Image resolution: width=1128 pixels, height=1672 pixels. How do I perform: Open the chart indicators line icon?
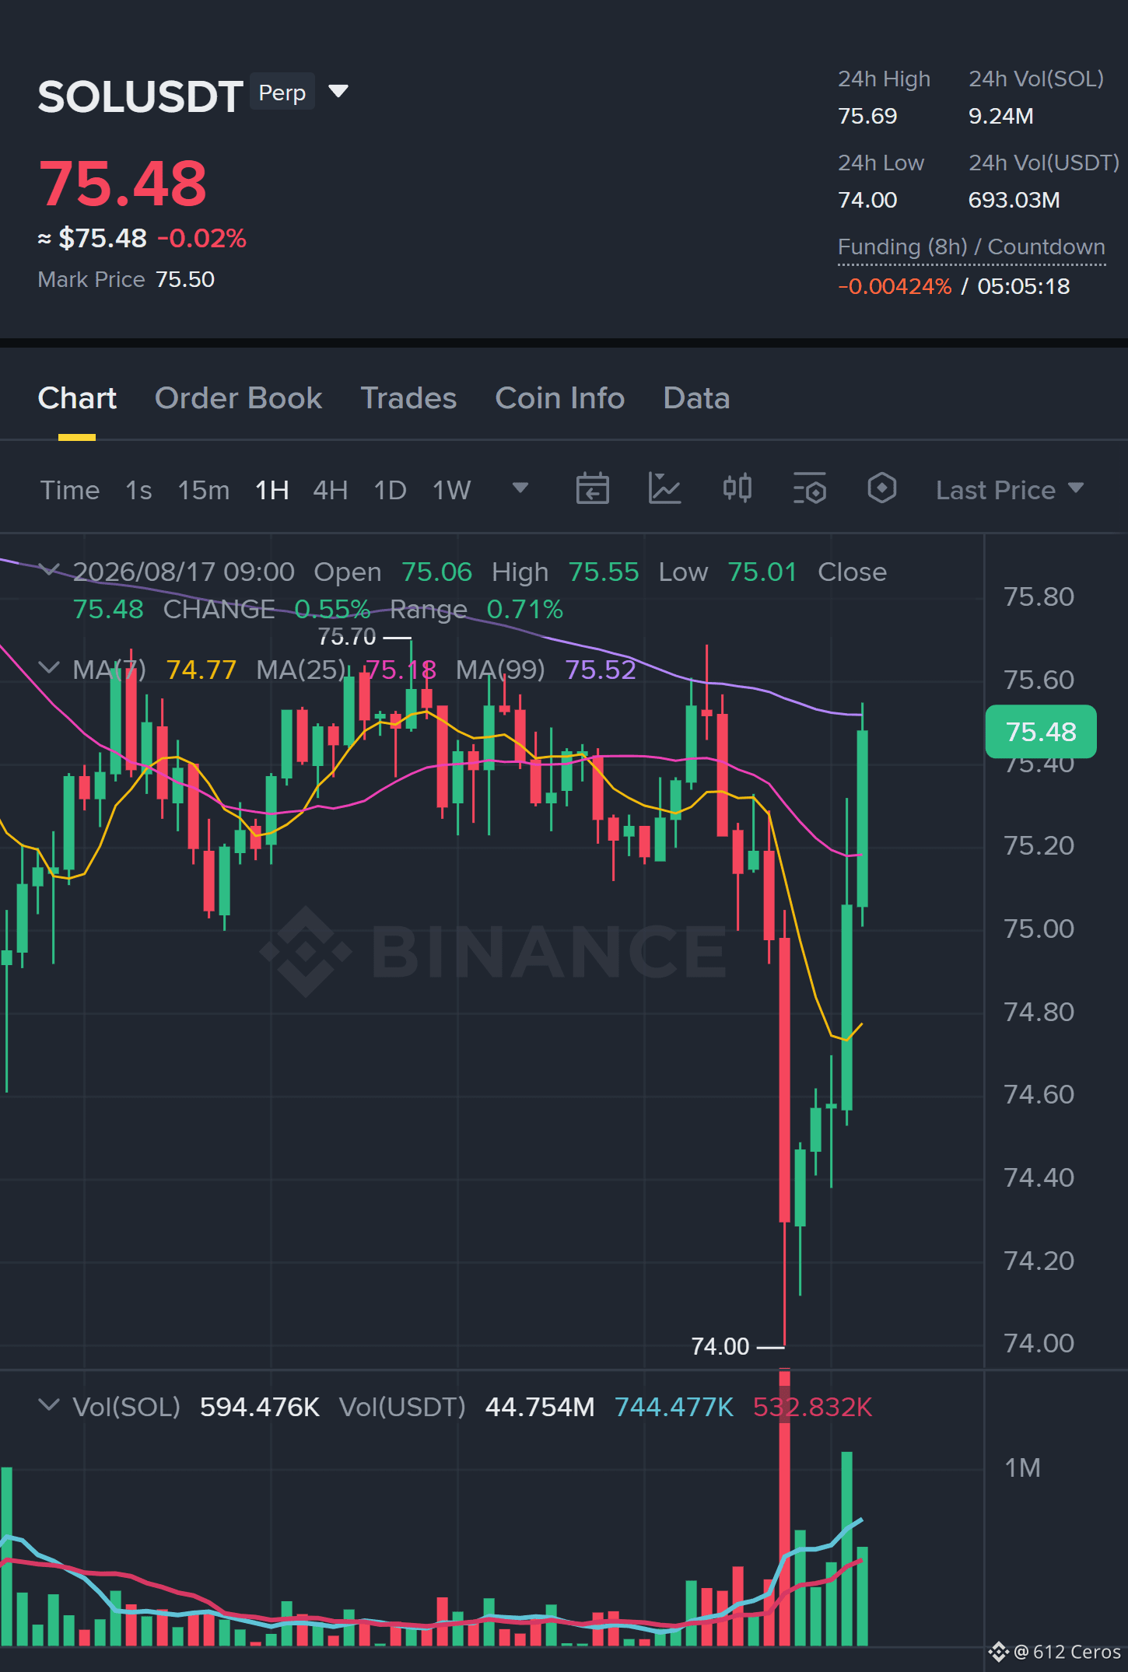click(x=665, y=489)
